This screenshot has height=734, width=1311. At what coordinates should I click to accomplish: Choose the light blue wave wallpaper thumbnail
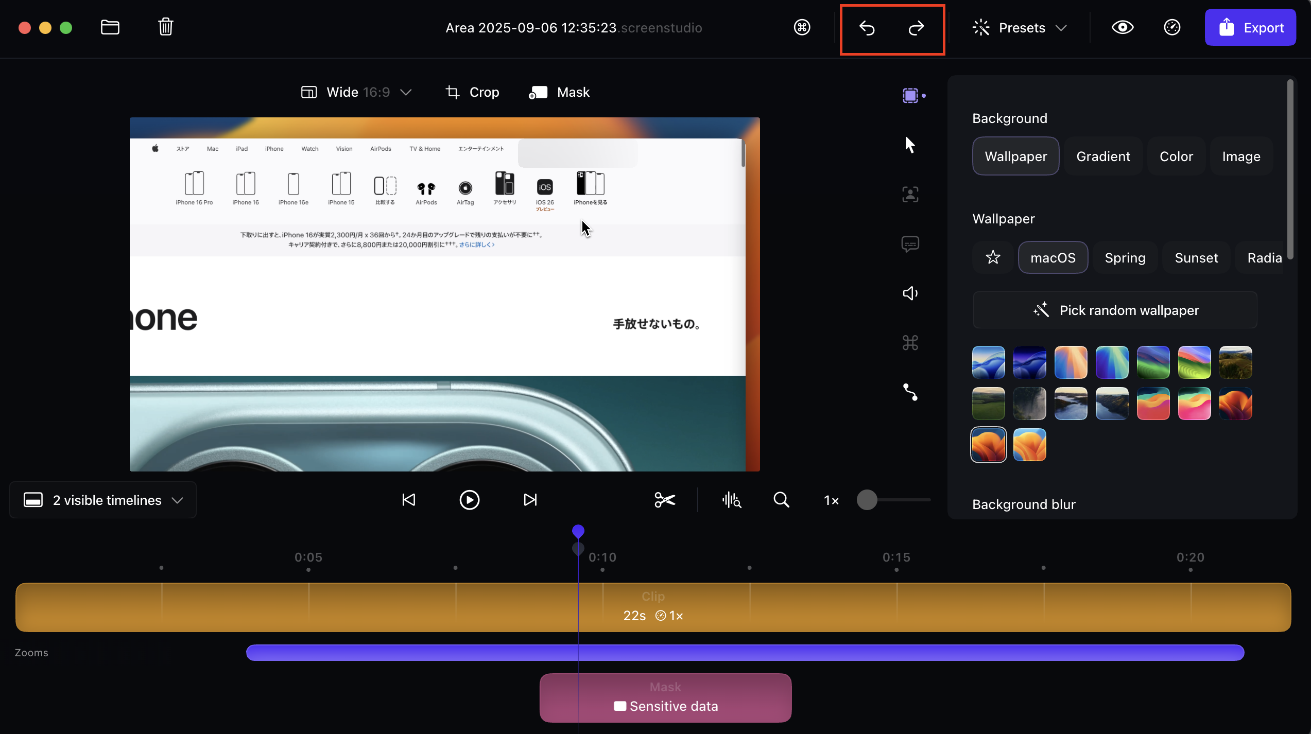(x=988, y=362)
